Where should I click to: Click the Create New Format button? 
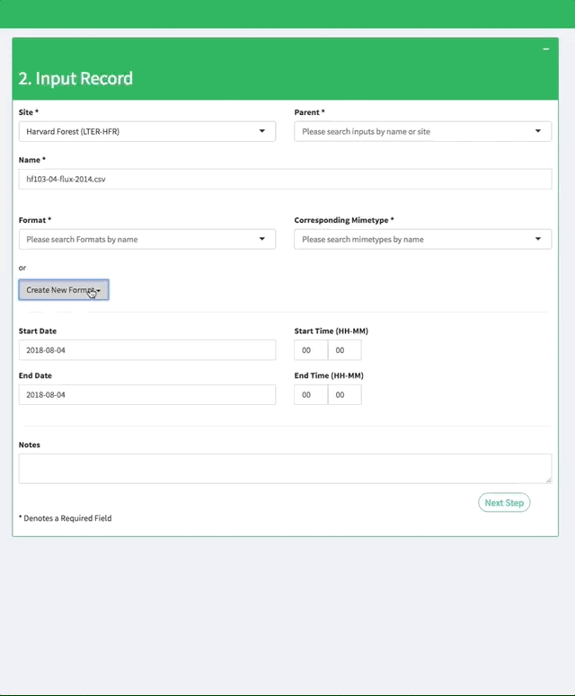tap(63, 290)
